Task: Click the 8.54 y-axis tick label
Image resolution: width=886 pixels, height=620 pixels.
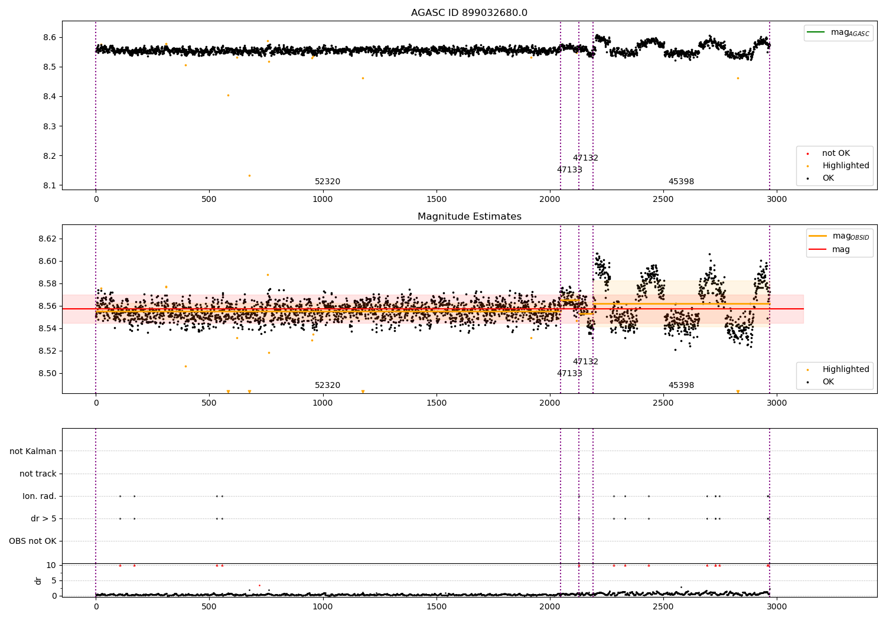Action: (x=47, y=329)
